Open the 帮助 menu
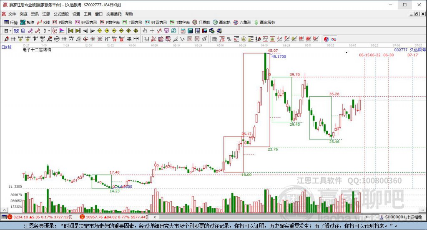 tap(129, 14)
